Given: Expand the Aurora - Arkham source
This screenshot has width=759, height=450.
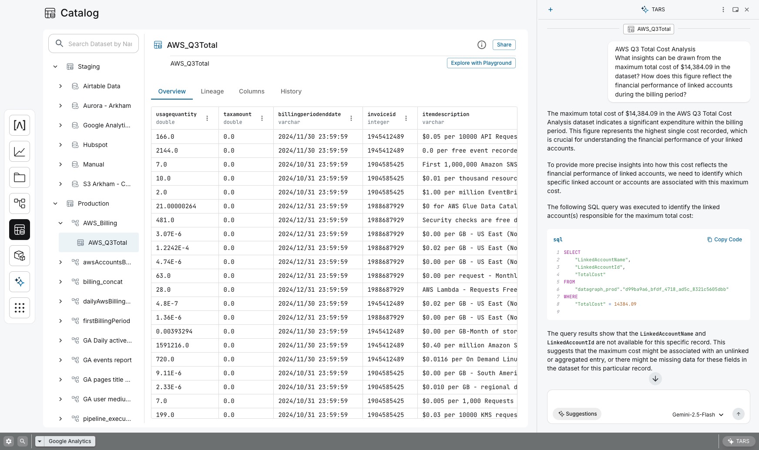Looking at the screenshot, I should pos(60,106).
